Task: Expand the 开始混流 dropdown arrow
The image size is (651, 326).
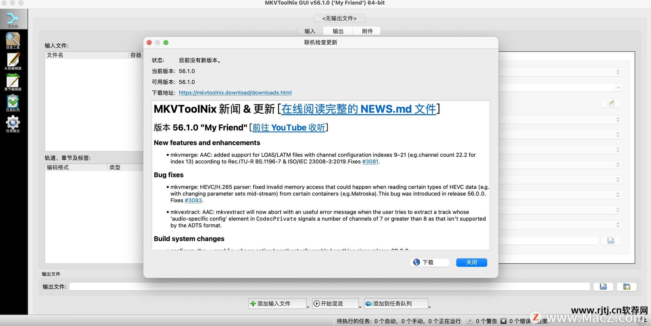Action: click(360, 307)
